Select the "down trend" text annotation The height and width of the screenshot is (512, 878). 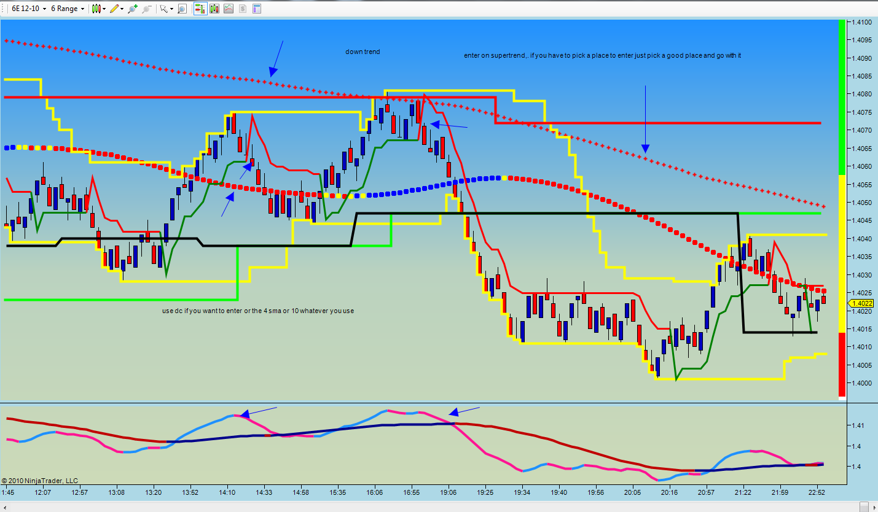tap(363, 52)
